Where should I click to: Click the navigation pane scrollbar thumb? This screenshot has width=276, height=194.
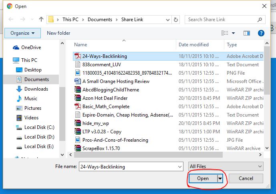(62, 114)
